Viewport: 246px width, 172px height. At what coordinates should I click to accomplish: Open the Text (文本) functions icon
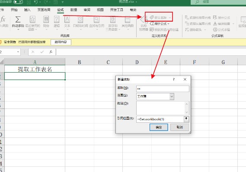click(x=67, y=19)
